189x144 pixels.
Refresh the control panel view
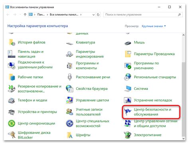click(98, 15)
